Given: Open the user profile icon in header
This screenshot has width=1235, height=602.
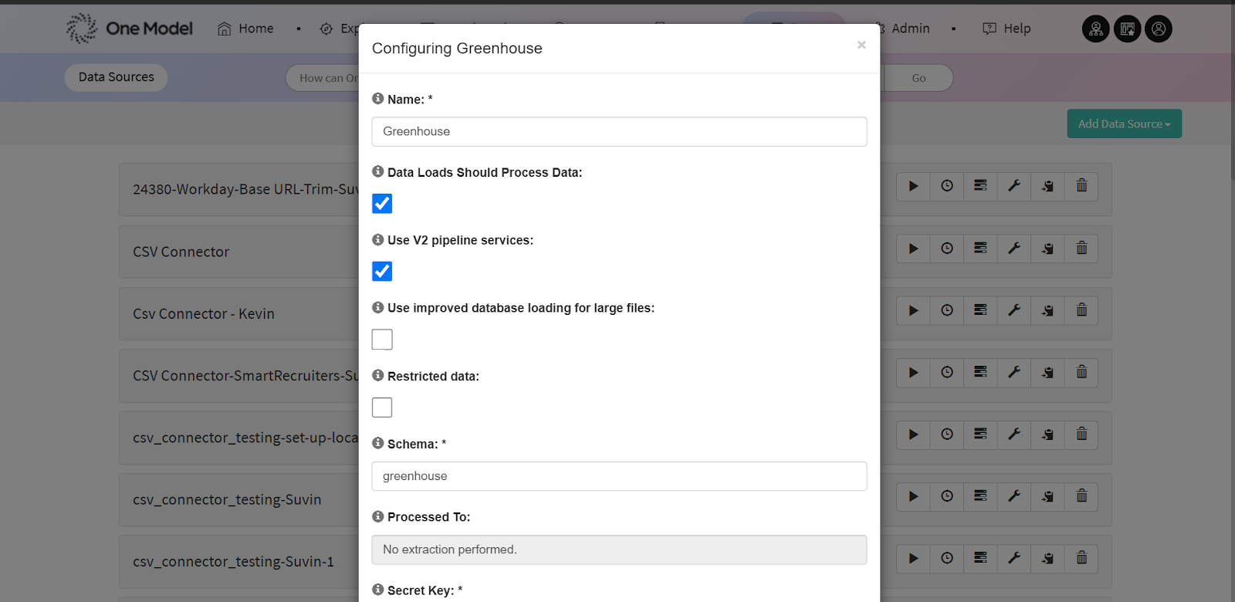Looking at the screenshot, I should pos(1158,29).
